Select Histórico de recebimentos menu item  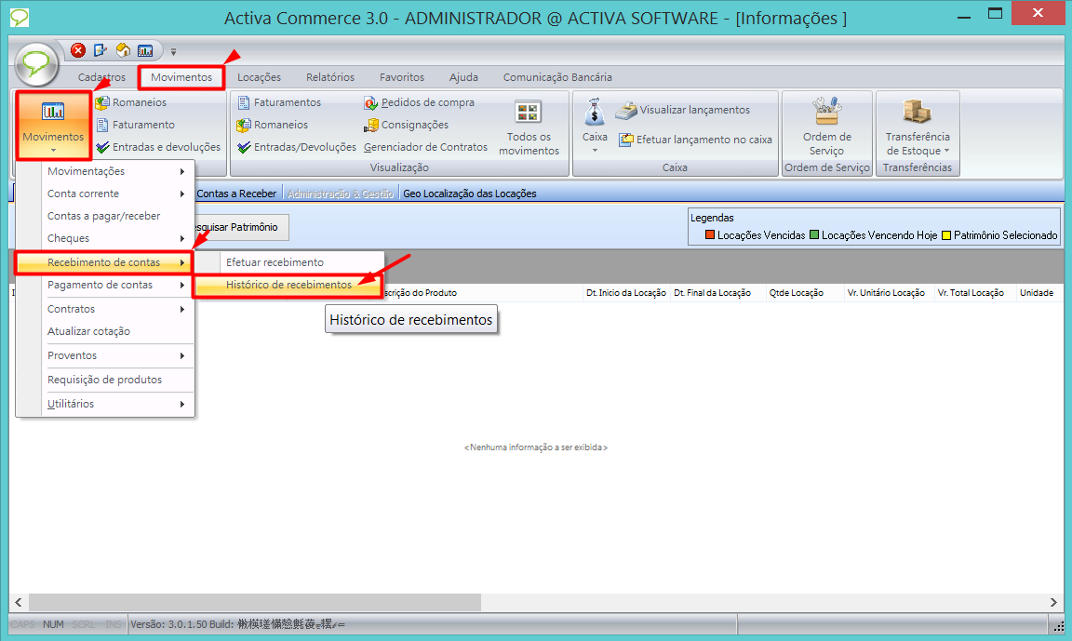point(288,285)
